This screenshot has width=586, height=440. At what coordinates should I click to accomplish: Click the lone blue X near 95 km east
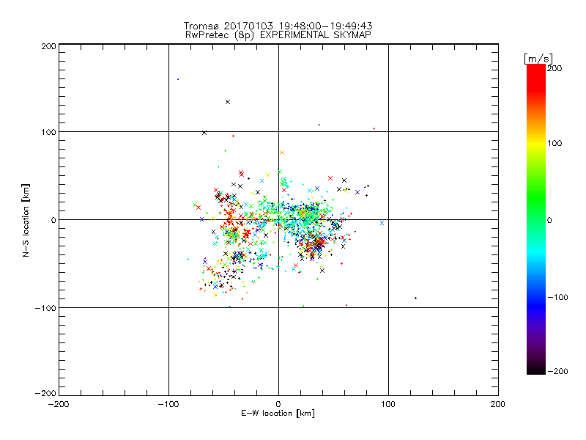coord(382,223)
